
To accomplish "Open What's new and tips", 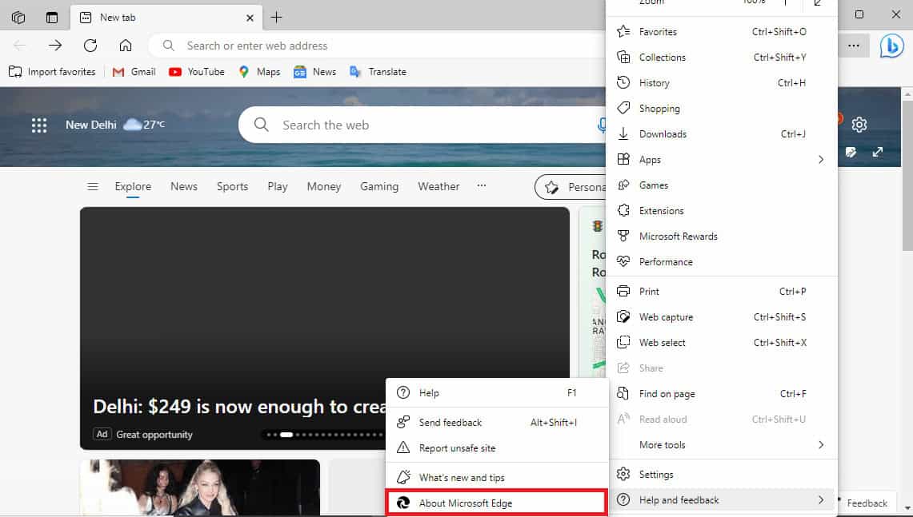I will click(497, 478).
